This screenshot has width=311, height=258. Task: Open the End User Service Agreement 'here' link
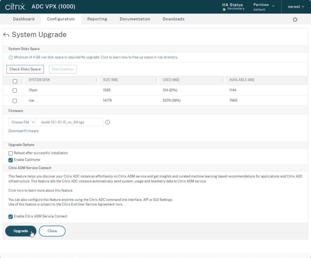coord(119,204)
